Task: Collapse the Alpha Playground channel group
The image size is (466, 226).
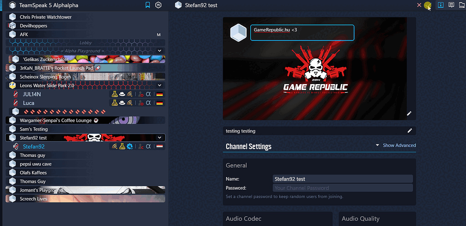Action: tap(159, 50)
